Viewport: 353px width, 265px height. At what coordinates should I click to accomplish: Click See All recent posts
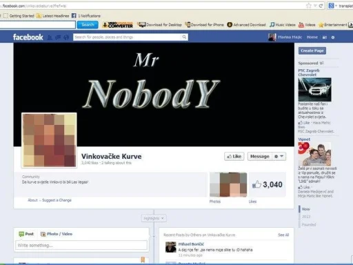tap(283, 235)
